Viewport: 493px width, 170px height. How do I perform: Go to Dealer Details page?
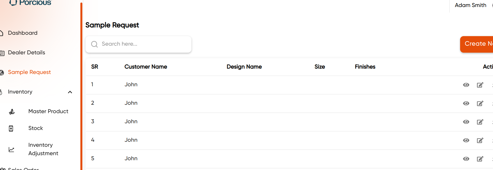click(26, 53)
